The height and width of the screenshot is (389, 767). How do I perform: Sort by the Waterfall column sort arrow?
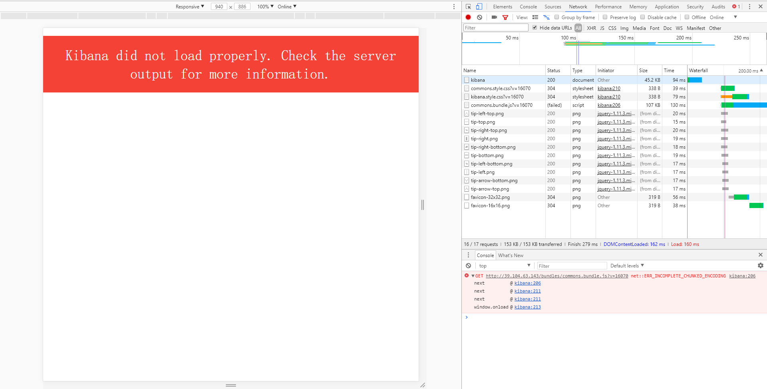761,70
